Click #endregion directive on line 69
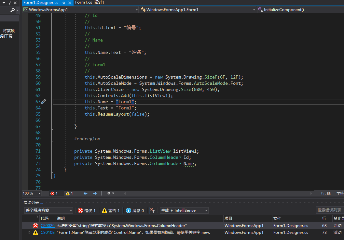The width and height of the screenshot is (344, 240). coord(87,139)
